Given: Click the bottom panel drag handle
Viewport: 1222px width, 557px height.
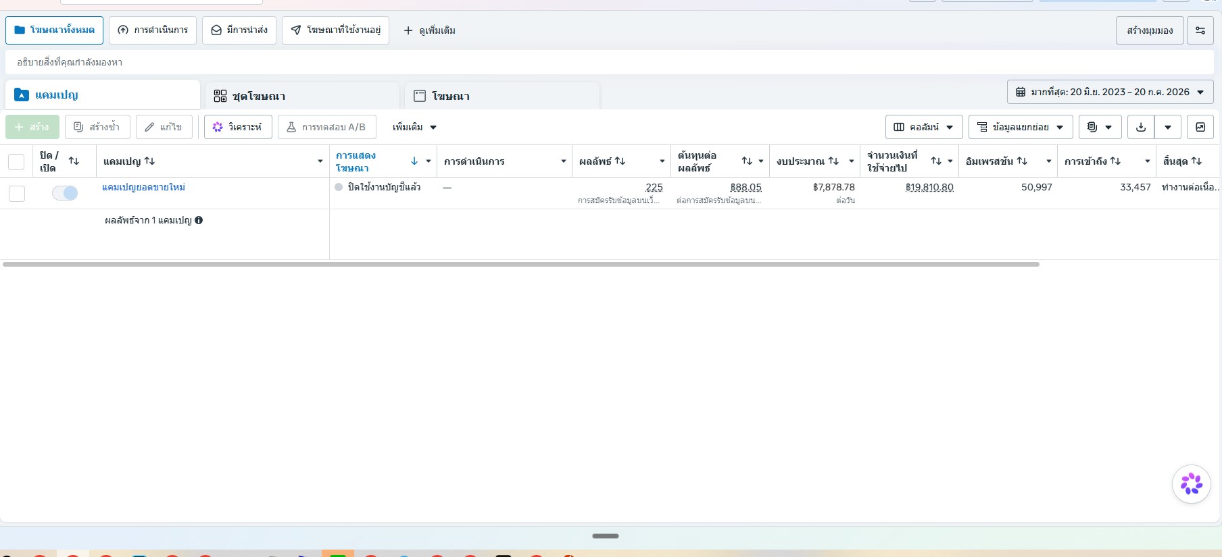Looking at the screenshot, I should click(606, 536).
